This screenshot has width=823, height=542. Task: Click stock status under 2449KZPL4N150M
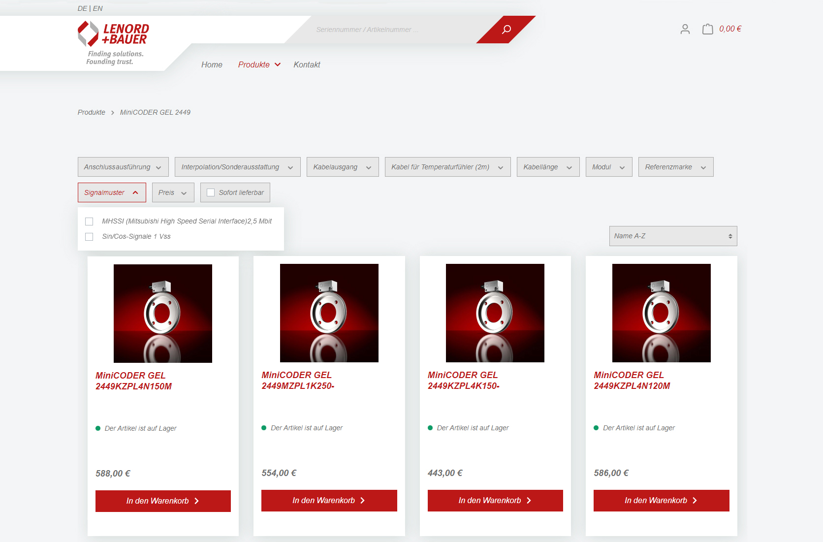pyautogui.click(x=136, y=428)
